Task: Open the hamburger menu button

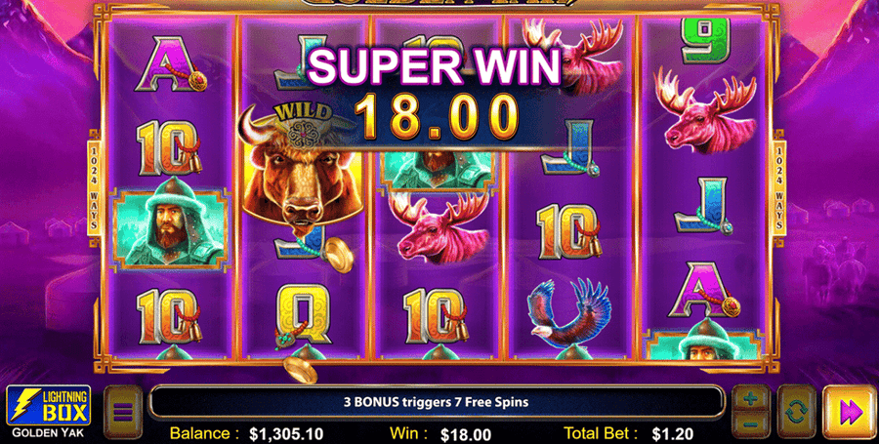Action: click(x=123, y=412)
